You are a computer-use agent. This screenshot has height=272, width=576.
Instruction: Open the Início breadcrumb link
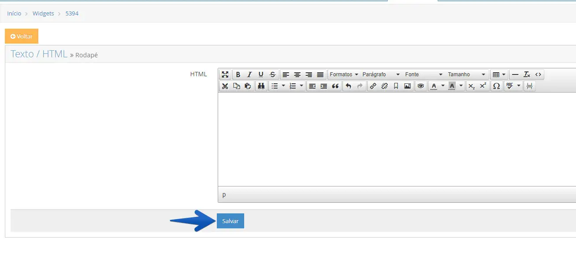14,14
